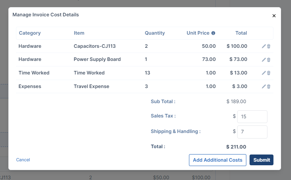Select the Category column header
Image resolution: width=291 pixels, height=180 pixels.
[29, 33]
